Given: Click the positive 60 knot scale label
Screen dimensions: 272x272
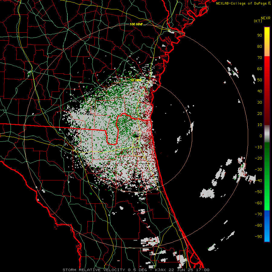Looking at the screenshot, I should point(260,69).
